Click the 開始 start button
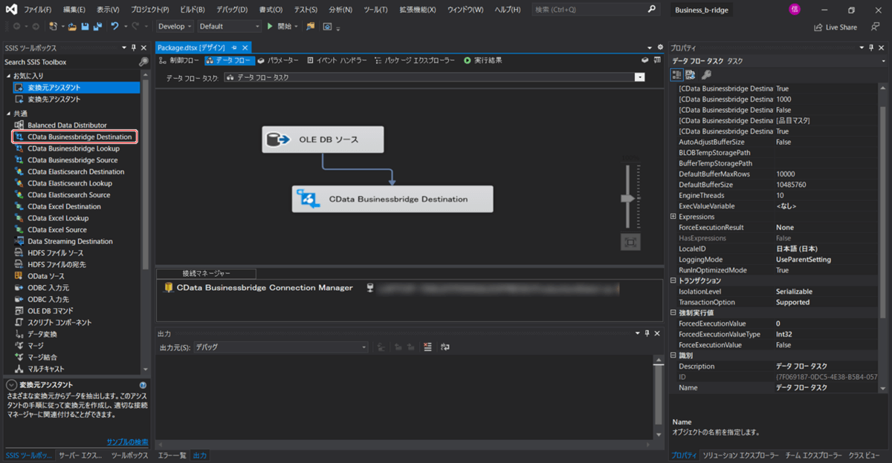The width and height of the screenshot is (892, 463). 279,26
